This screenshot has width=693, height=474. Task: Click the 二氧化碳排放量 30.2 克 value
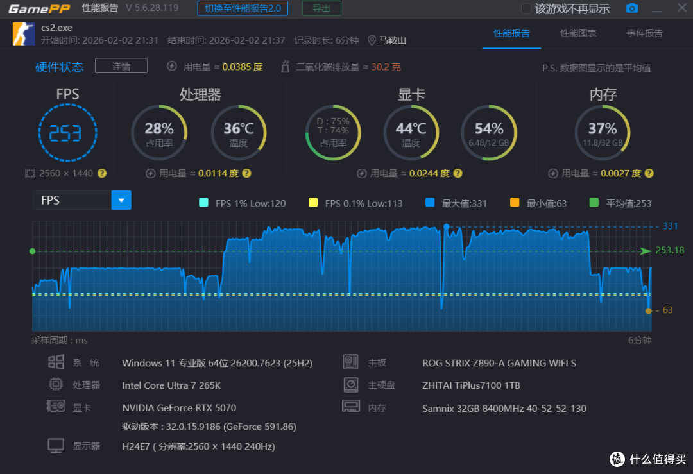(386, 67)
